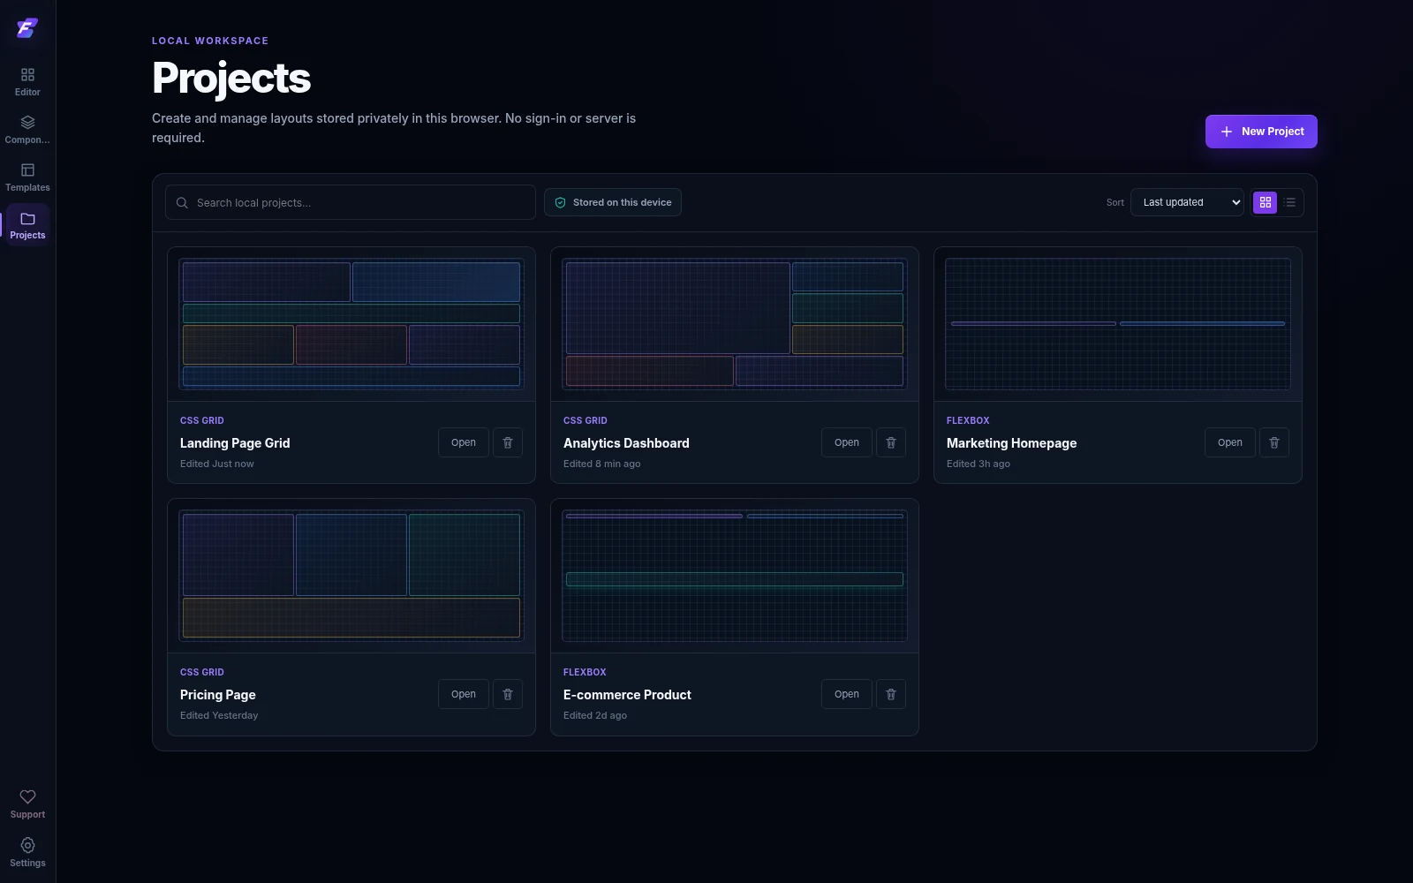Click Landing Page Grid layout thumbnail
This screenshot has width=1413, height=883.
(351, 324)
